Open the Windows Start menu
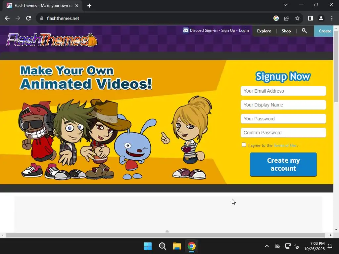The height and width of the screenshot is (254, 339). 148,246
